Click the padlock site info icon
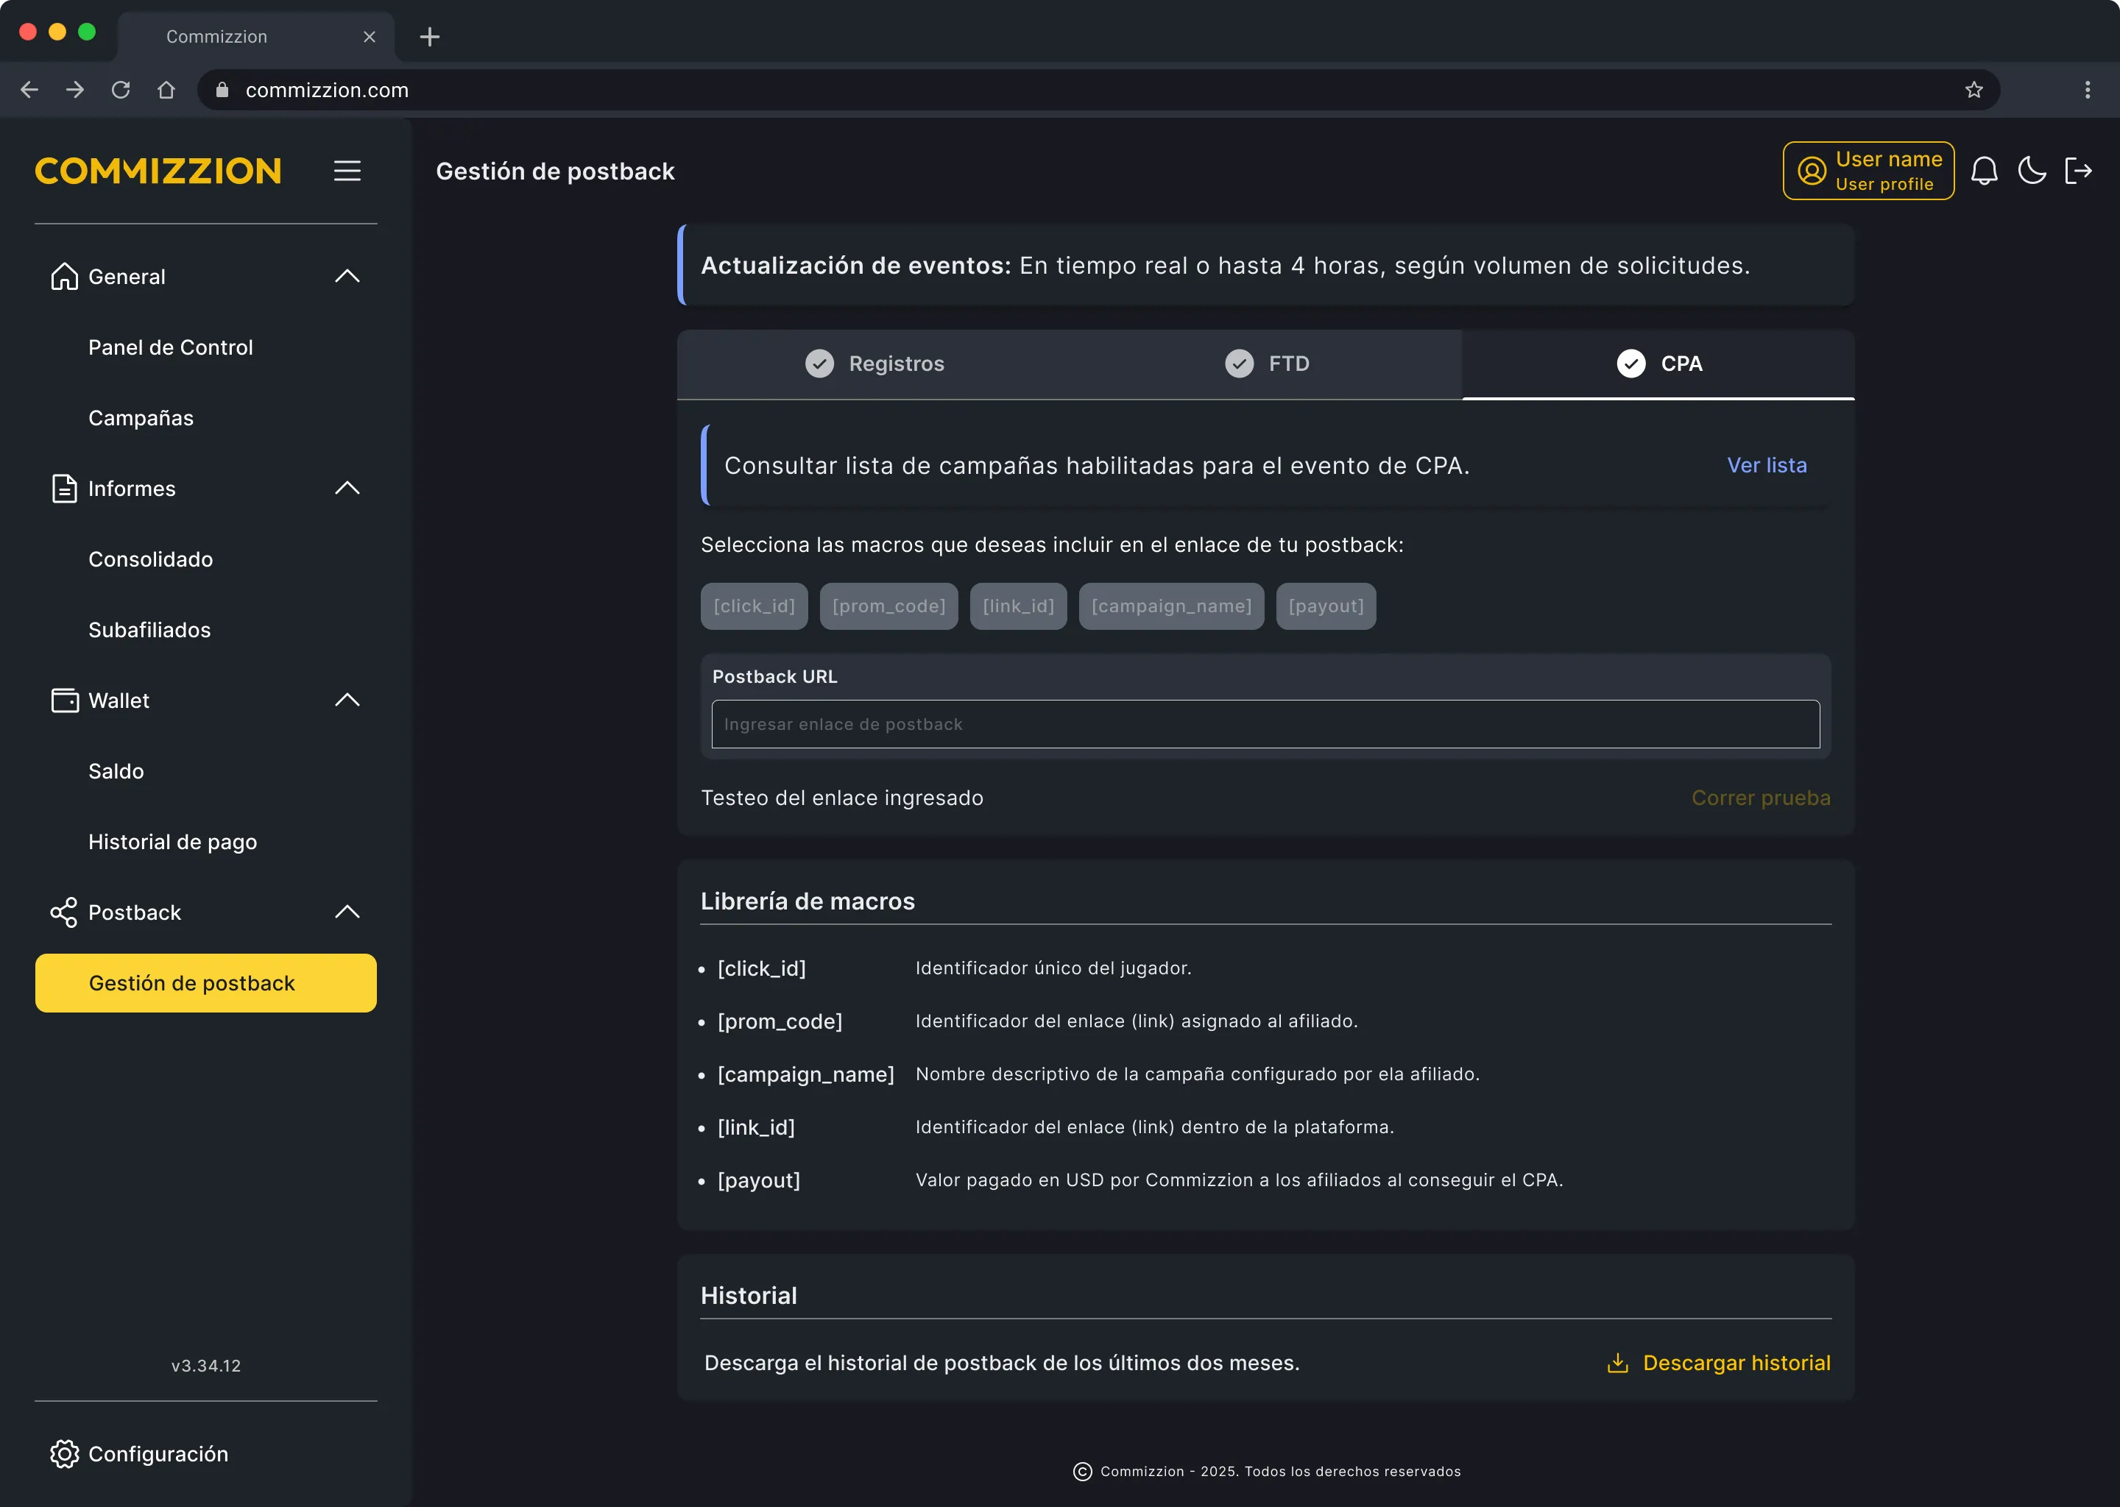Screen dimensions: 2120x1507 click(x=222, y=90)
